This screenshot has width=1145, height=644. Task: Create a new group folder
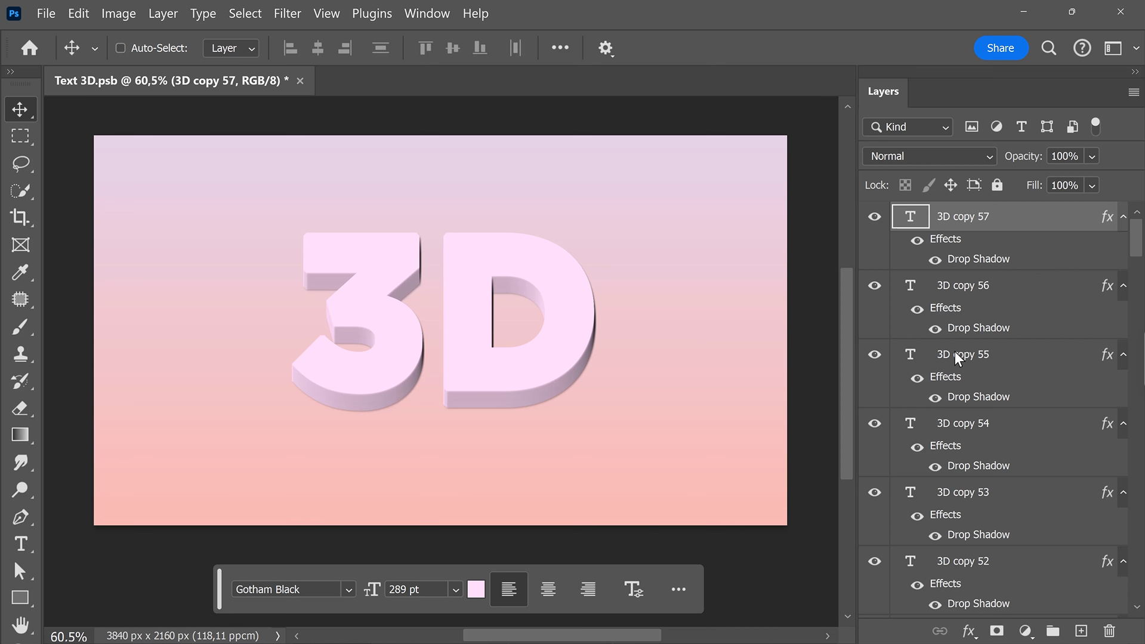(x=1053, y=631)
